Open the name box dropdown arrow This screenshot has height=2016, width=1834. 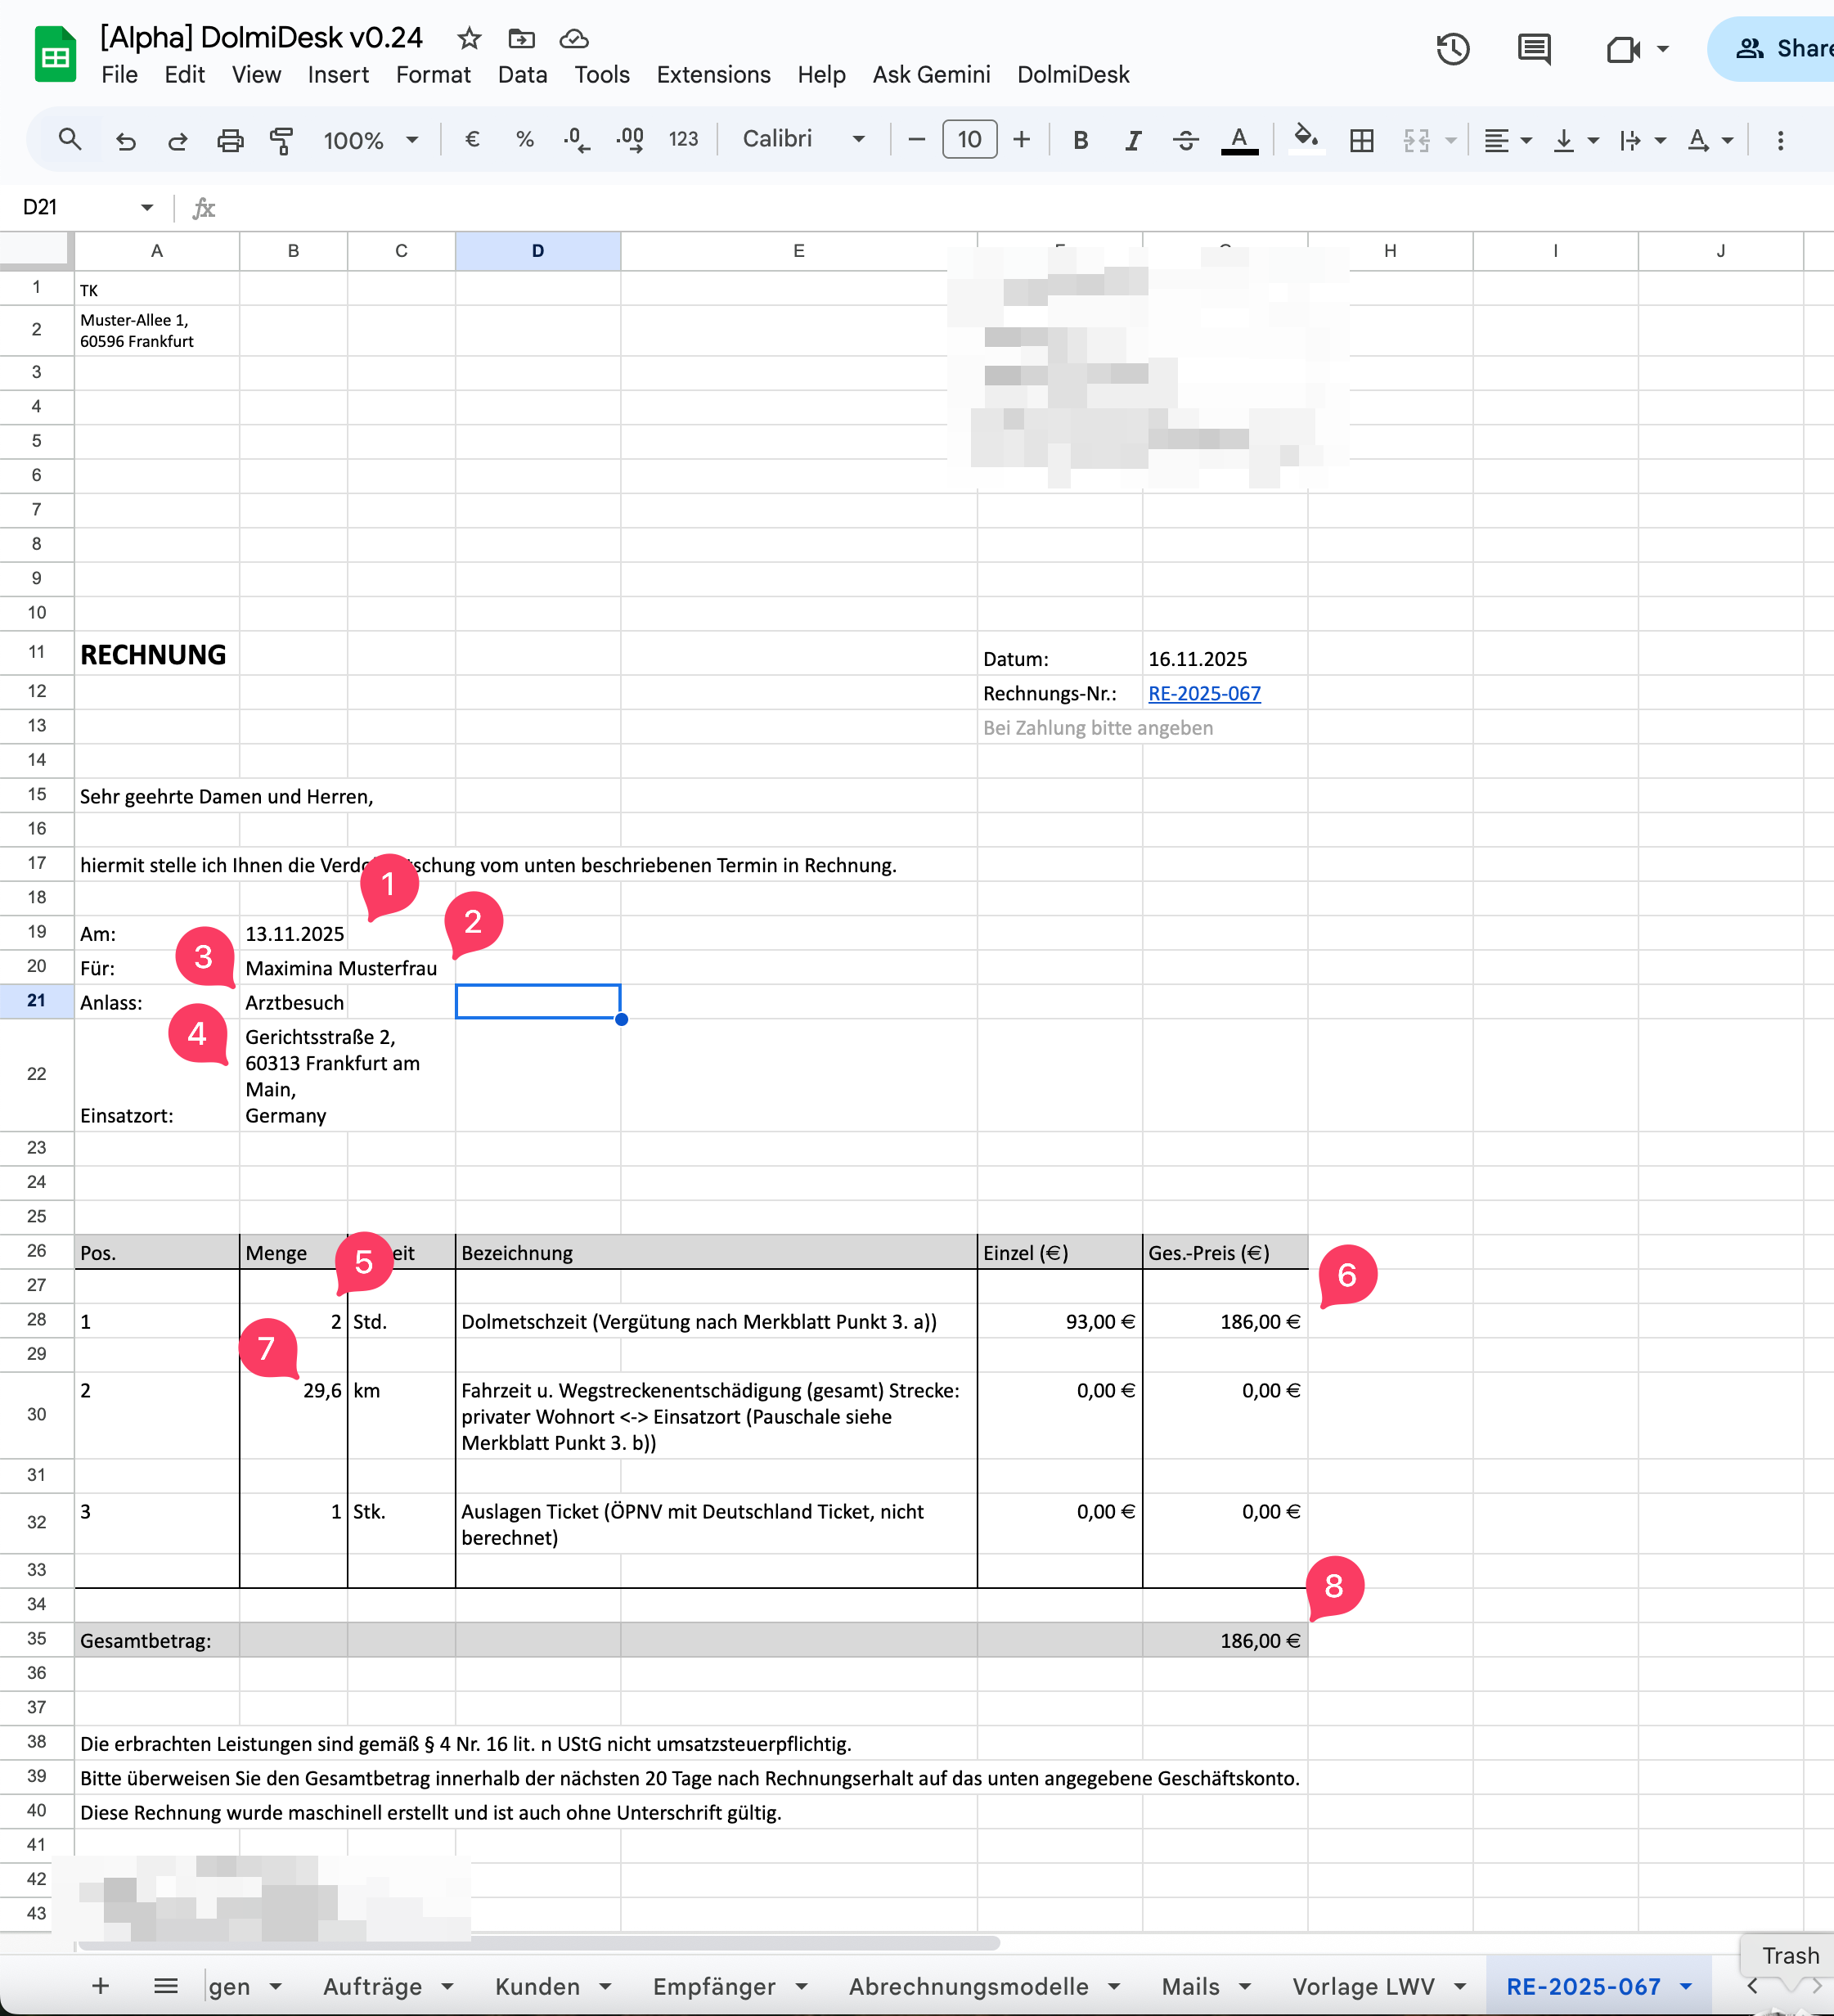pos(147,207)
